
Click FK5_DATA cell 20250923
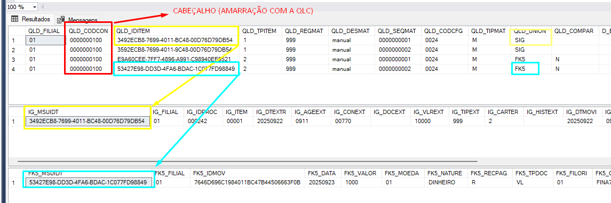coord(323,182)
